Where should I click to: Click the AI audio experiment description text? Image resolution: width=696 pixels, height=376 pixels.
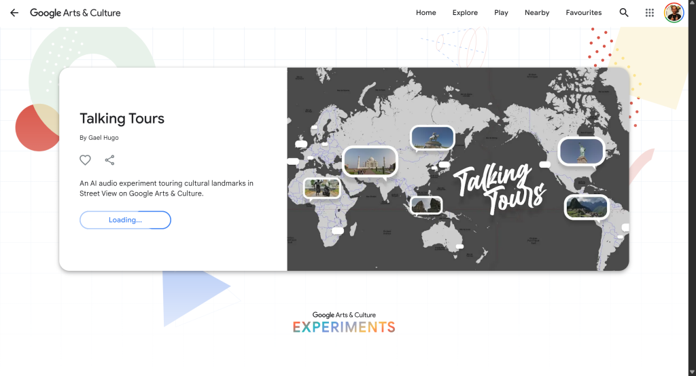pyautogui.click(x=167, y=188)
